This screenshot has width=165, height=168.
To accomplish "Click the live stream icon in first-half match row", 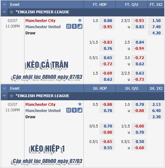I will click(x=69, y=110).
